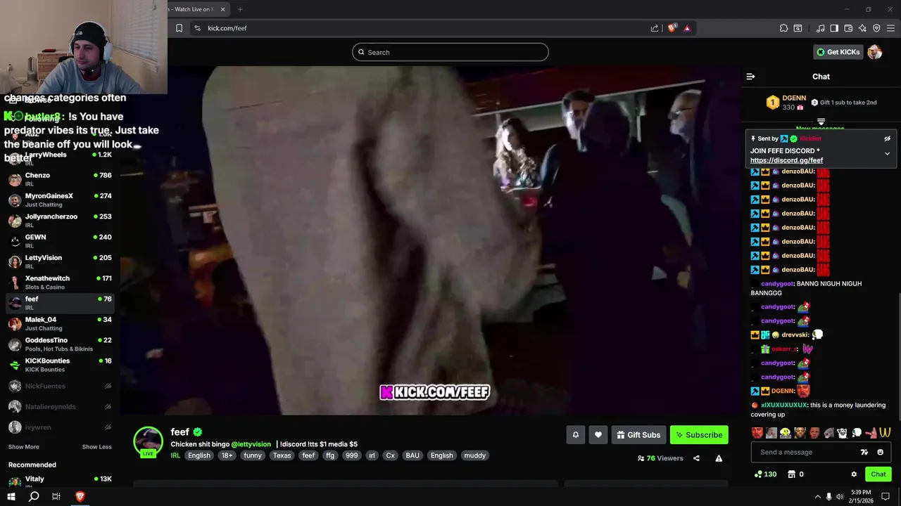
Task: Open Brave Wallet icon
Action: [848, 28]
